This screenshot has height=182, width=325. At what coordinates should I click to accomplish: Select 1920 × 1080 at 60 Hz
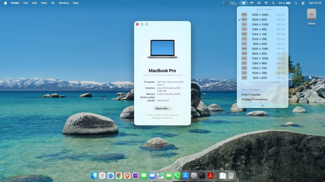tap(262, 15)
